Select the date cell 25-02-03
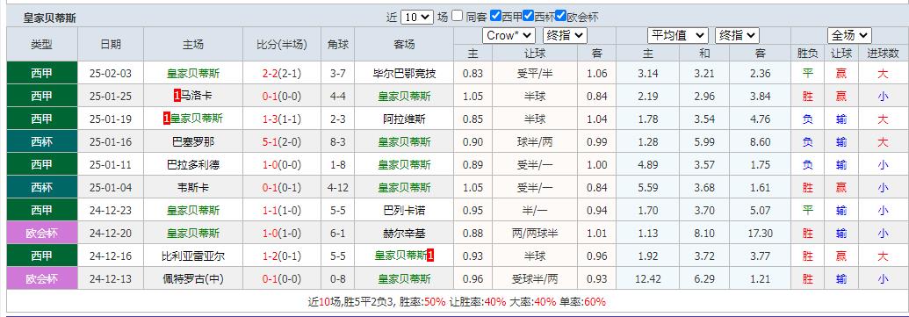Screen dimensions: 909x317 click(x=111, y=74)
